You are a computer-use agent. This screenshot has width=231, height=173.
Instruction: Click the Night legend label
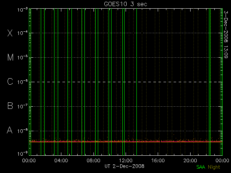[214, 167]
